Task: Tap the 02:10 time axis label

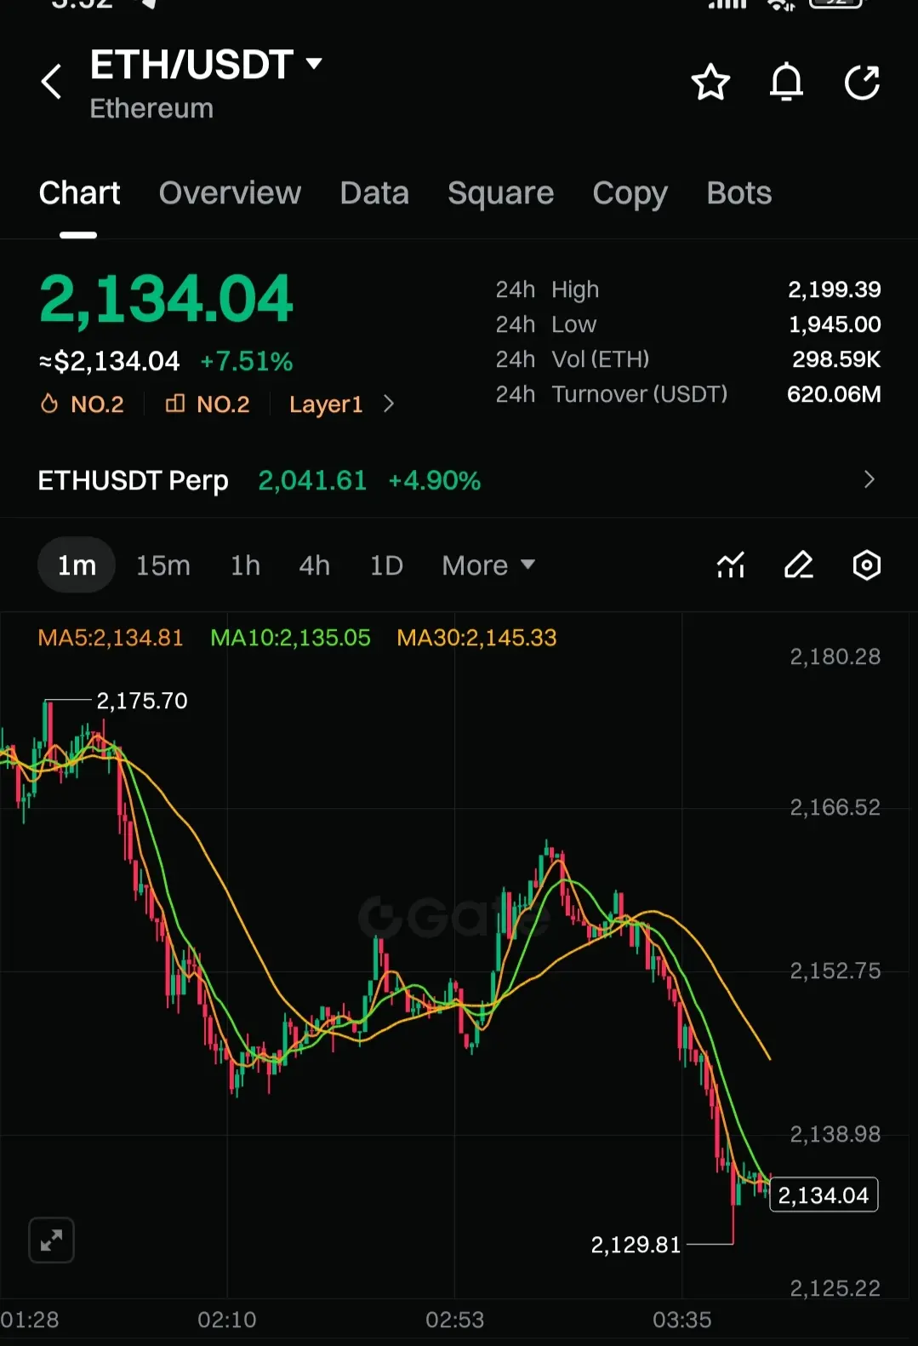Action: coord(227,1320)
